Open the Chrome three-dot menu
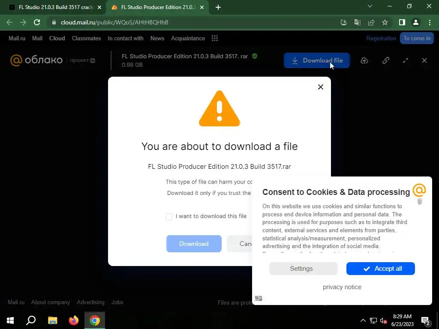This screenshot has width=439, height=329. (x=430, y=22)
